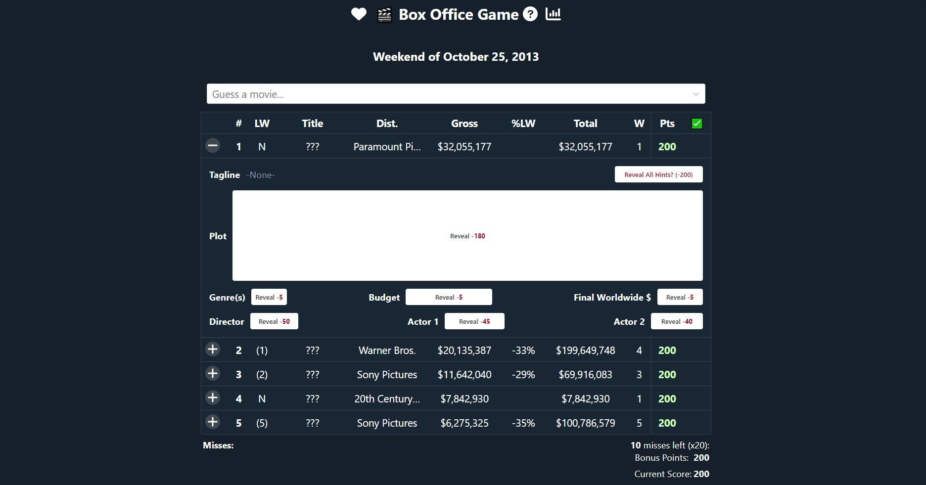Collapse movie #1 with the minus icon
The height and width of the screenshot is (485, 926).
[213, 146]
